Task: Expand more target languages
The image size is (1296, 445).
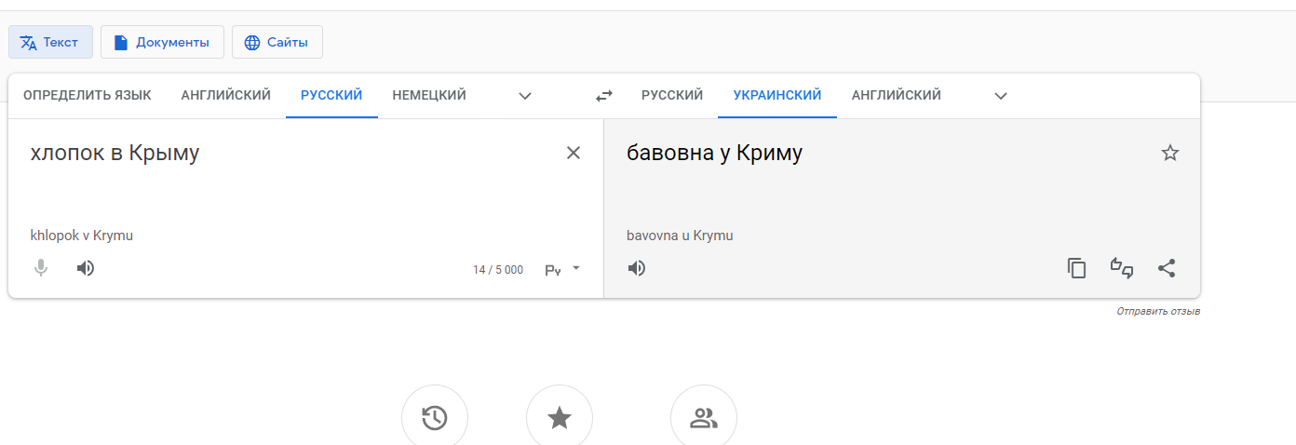Action: pos(1001,96)
